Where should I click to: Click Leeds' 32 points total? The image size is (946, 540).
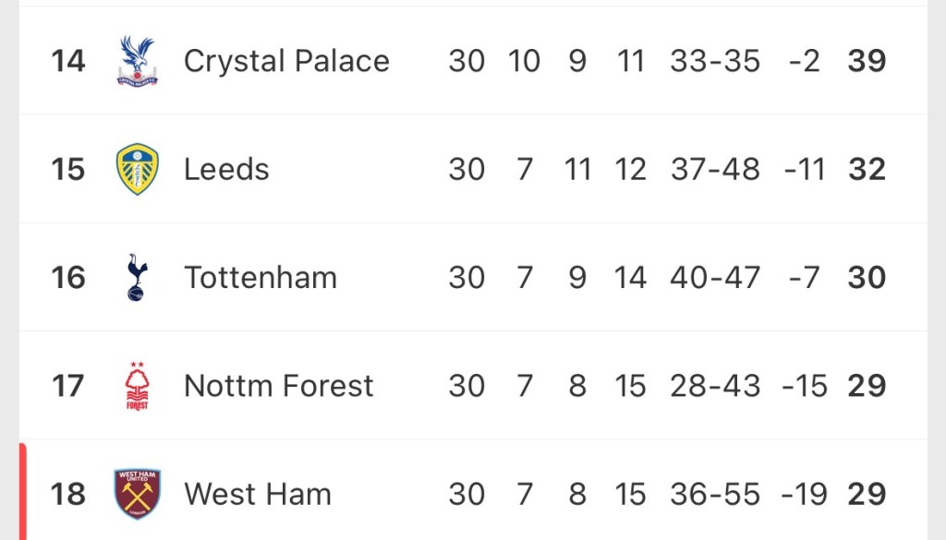867,169
